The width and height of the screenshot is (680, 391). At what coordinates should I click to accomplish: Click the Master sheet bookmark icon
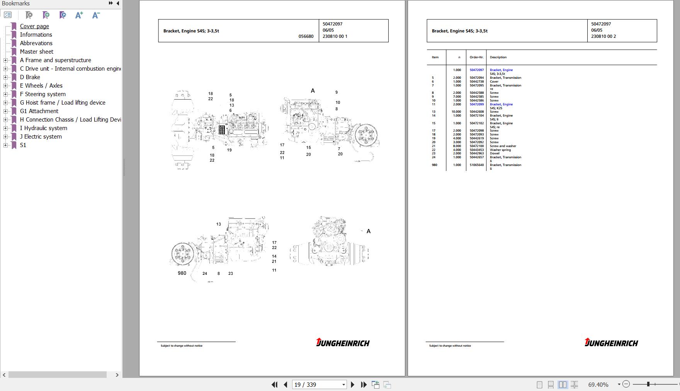click(14, 52)
